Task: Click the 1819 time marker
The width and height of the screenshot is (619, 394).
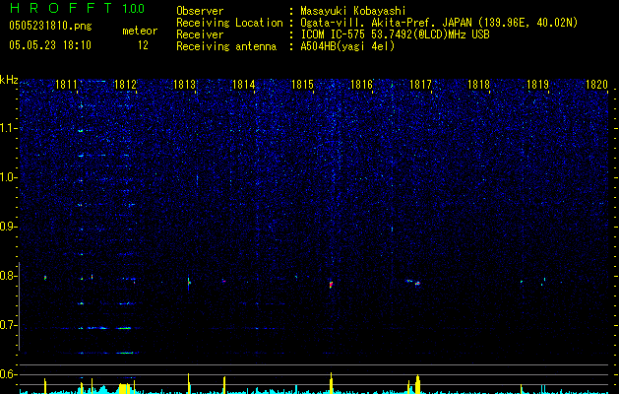Action: click(x=538, y=84)
